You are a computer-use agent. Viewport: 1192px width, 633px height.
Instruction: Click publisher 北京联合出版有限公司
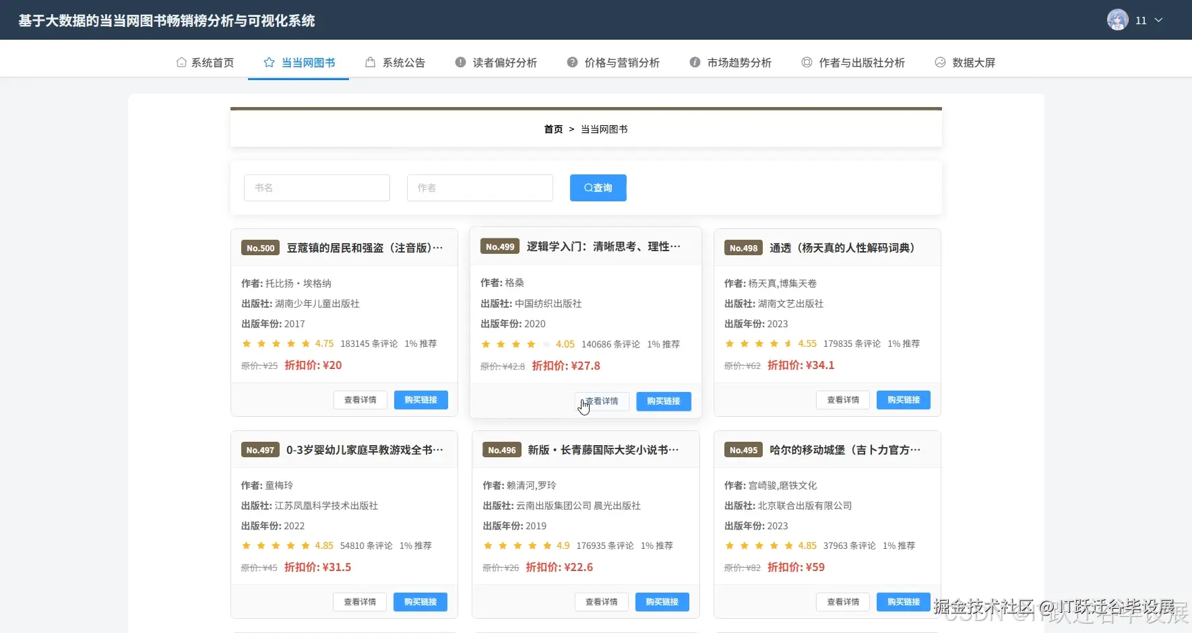coord(805,506)
